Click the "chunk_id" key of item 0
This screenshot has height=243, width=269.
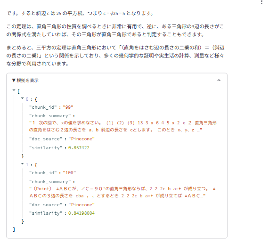point(43,107)
